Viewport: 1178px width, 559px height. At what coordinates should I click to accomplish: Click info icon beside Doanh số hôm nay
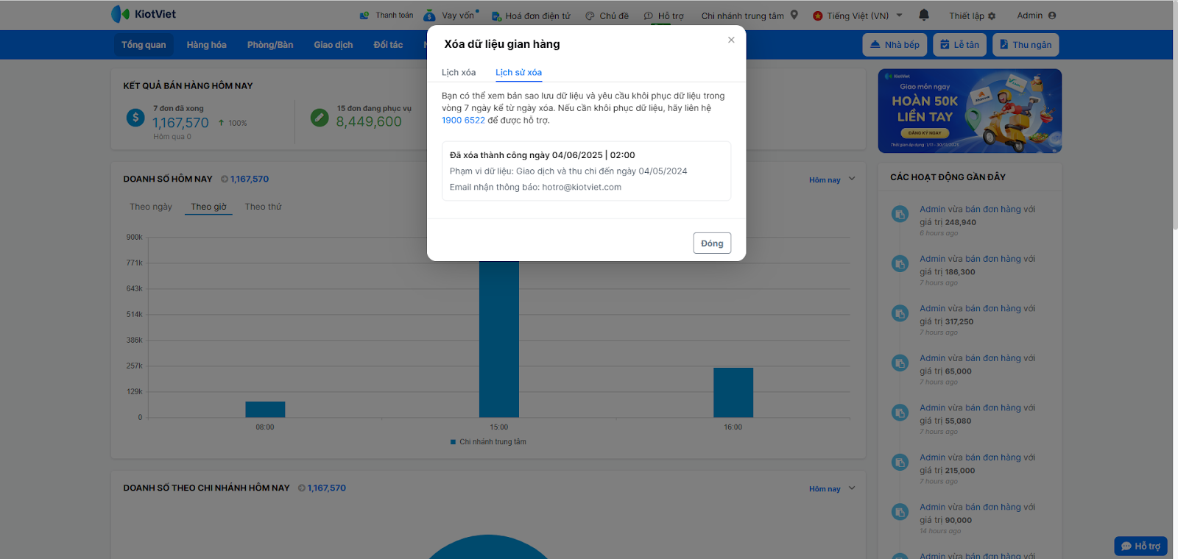pyautogui.click(x=225, y=179)
